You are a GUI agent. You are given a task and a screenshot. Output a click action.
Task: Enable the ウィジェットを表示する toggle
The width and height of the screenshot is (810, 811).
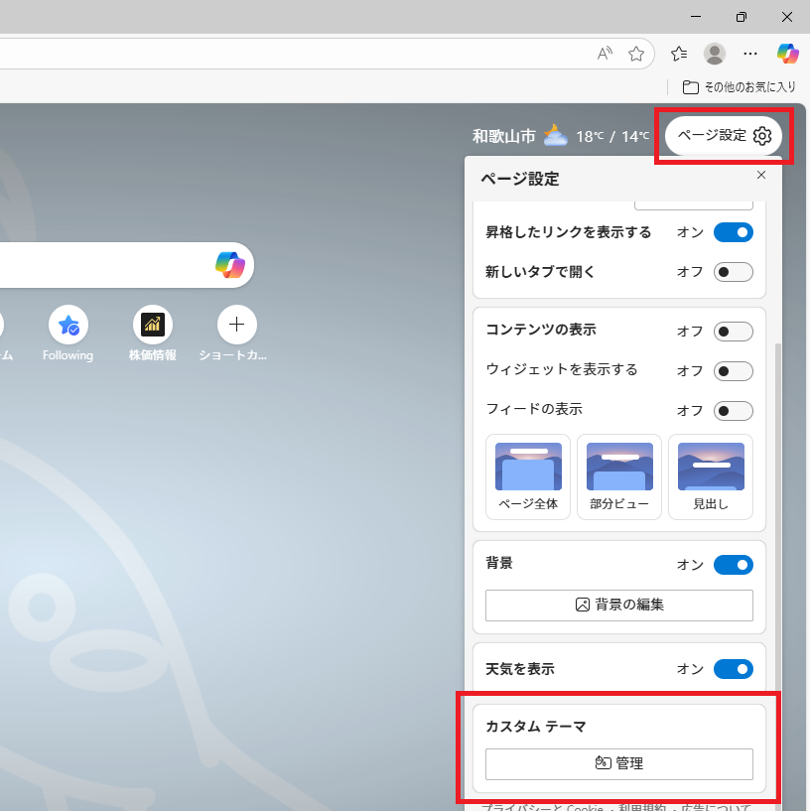coord(733,371)
